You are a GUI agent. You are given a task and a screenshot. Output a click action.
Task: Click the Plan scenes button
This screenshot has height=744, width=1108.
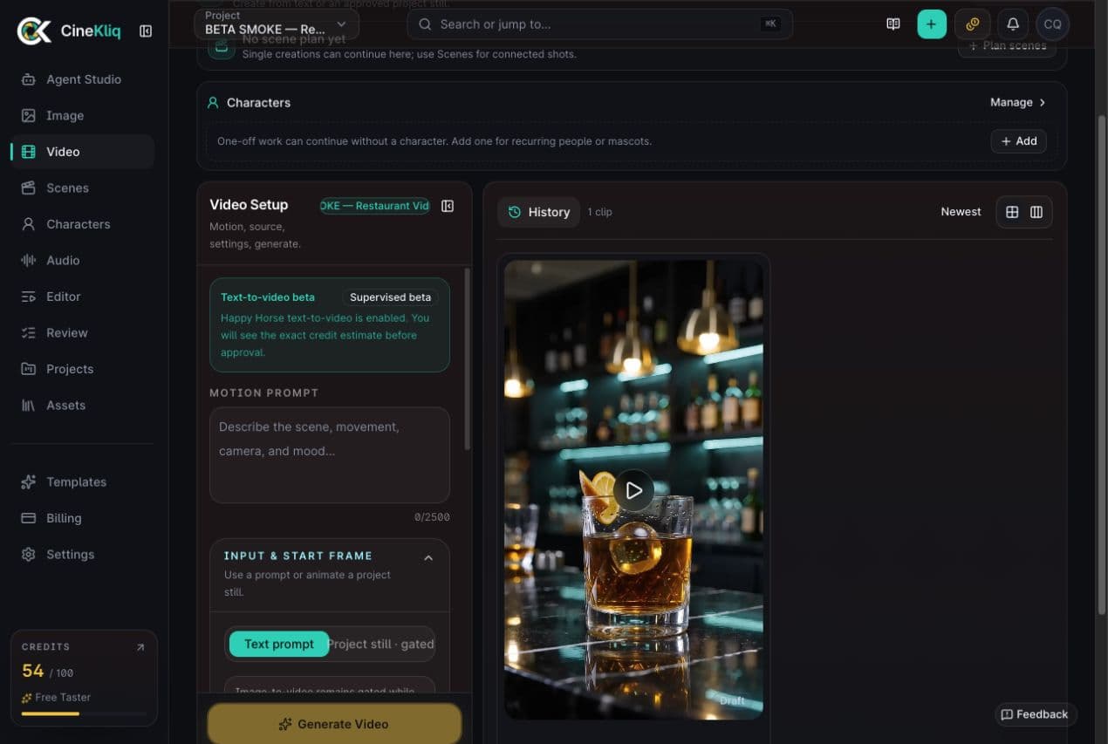coord(1008,45)
